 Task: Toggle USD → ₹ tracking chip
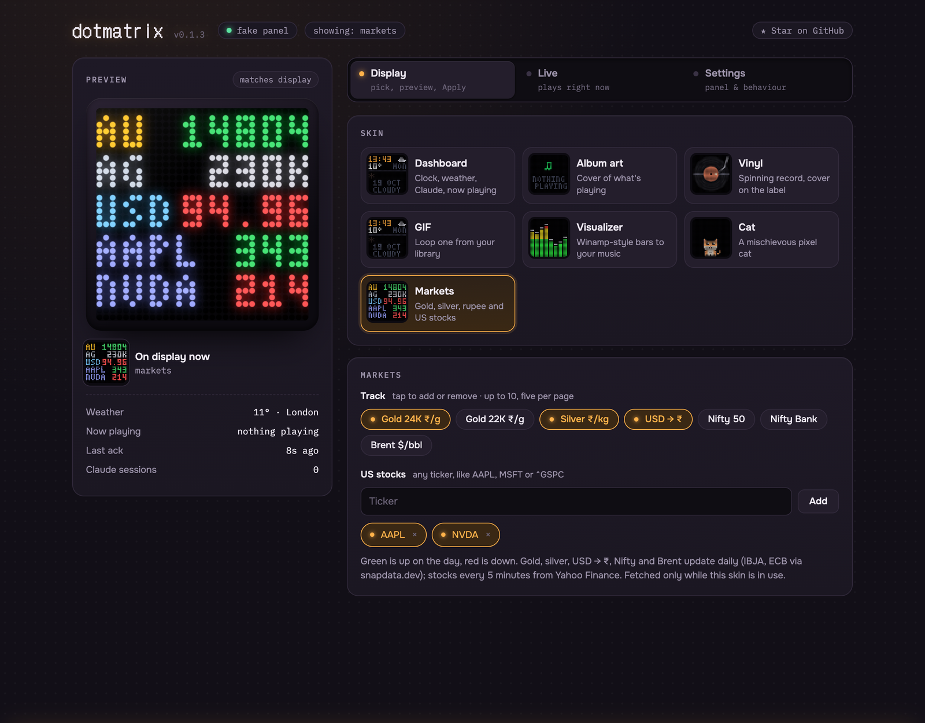[x=658, y=419]
